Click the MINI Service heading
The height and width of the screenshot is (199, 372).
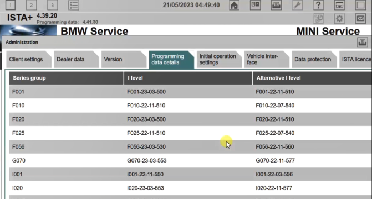[x=328, y=32]
